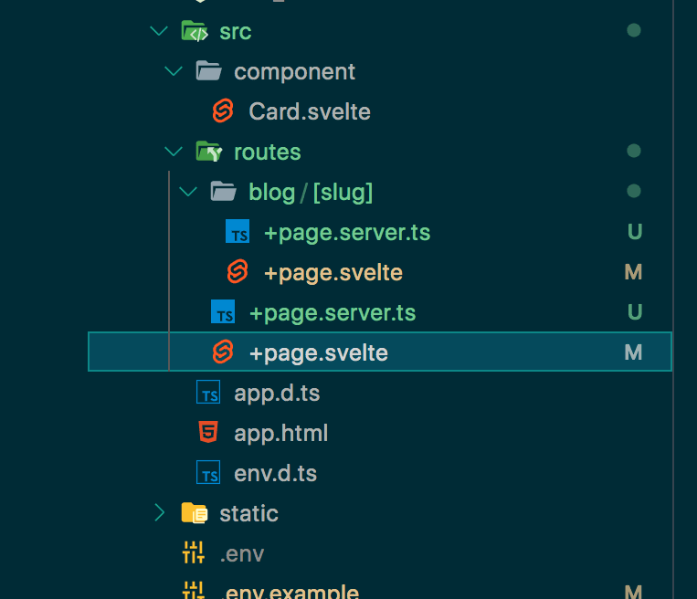Select the highlighted +page.svelte in routes
This screenshot has height=599, width=697.
click(x=318, y=352)
